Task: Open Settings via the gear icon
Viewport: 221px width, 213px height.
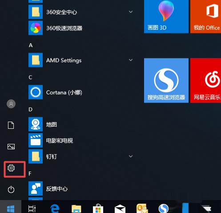Action: tap(11, 168)
